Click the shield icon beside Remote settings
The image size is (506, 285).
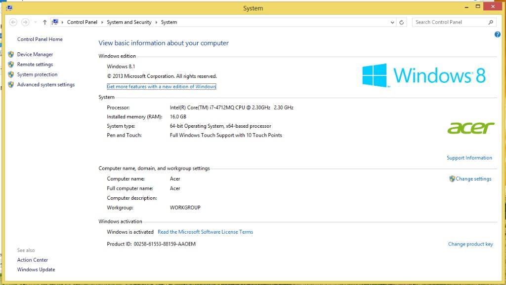click(x=11, y=65)
